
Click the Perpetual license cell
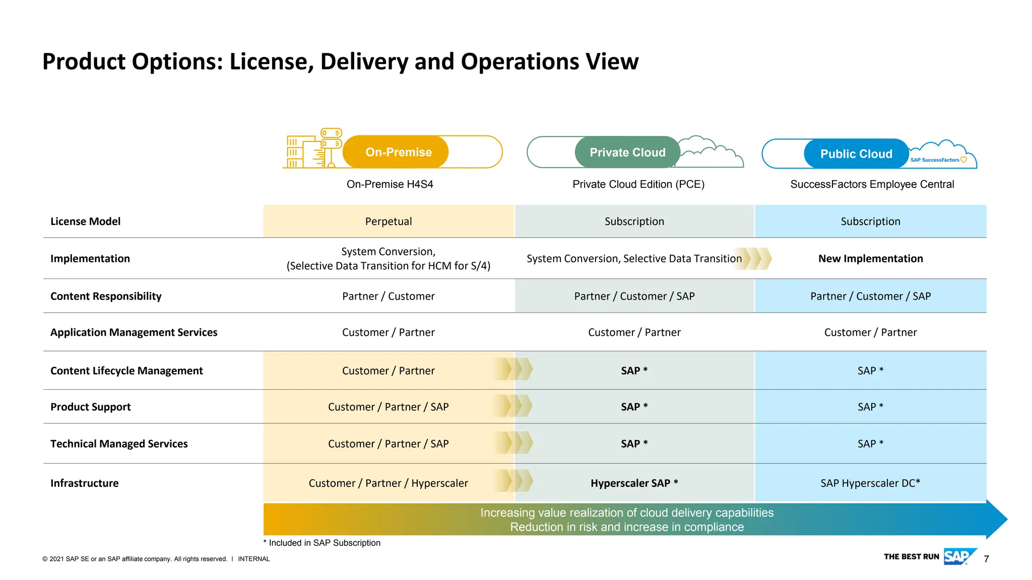click(388, 222)
